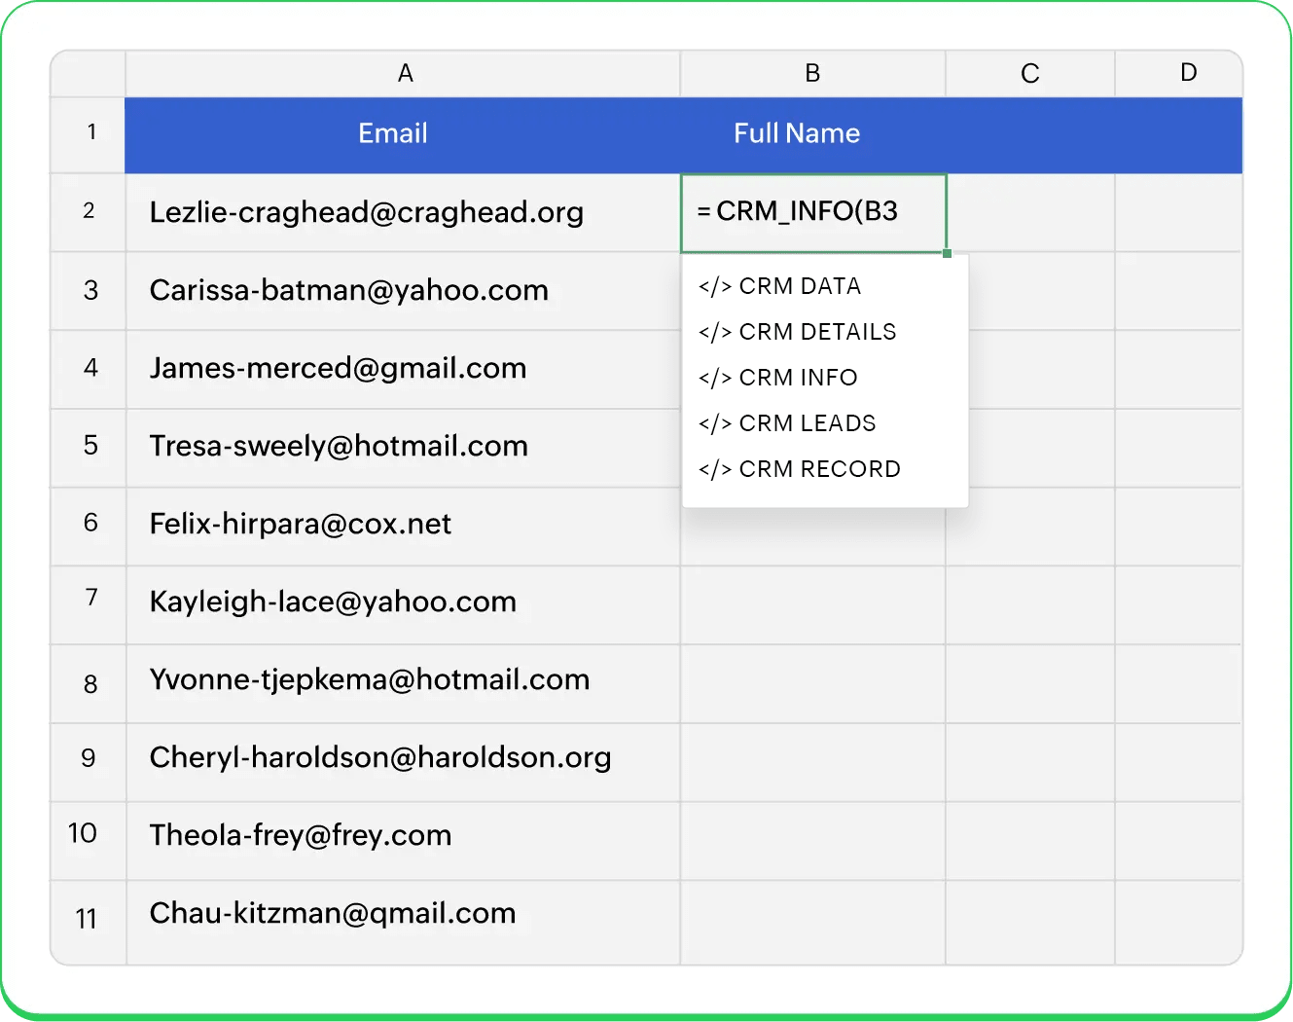
Task: Select the CRM LEADS suggestion entry
Action: point(808,422)
